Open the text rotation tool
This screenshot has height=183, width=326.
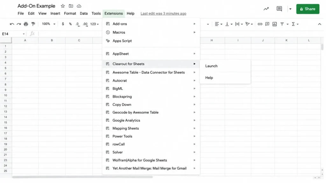[x=249, y=24]
